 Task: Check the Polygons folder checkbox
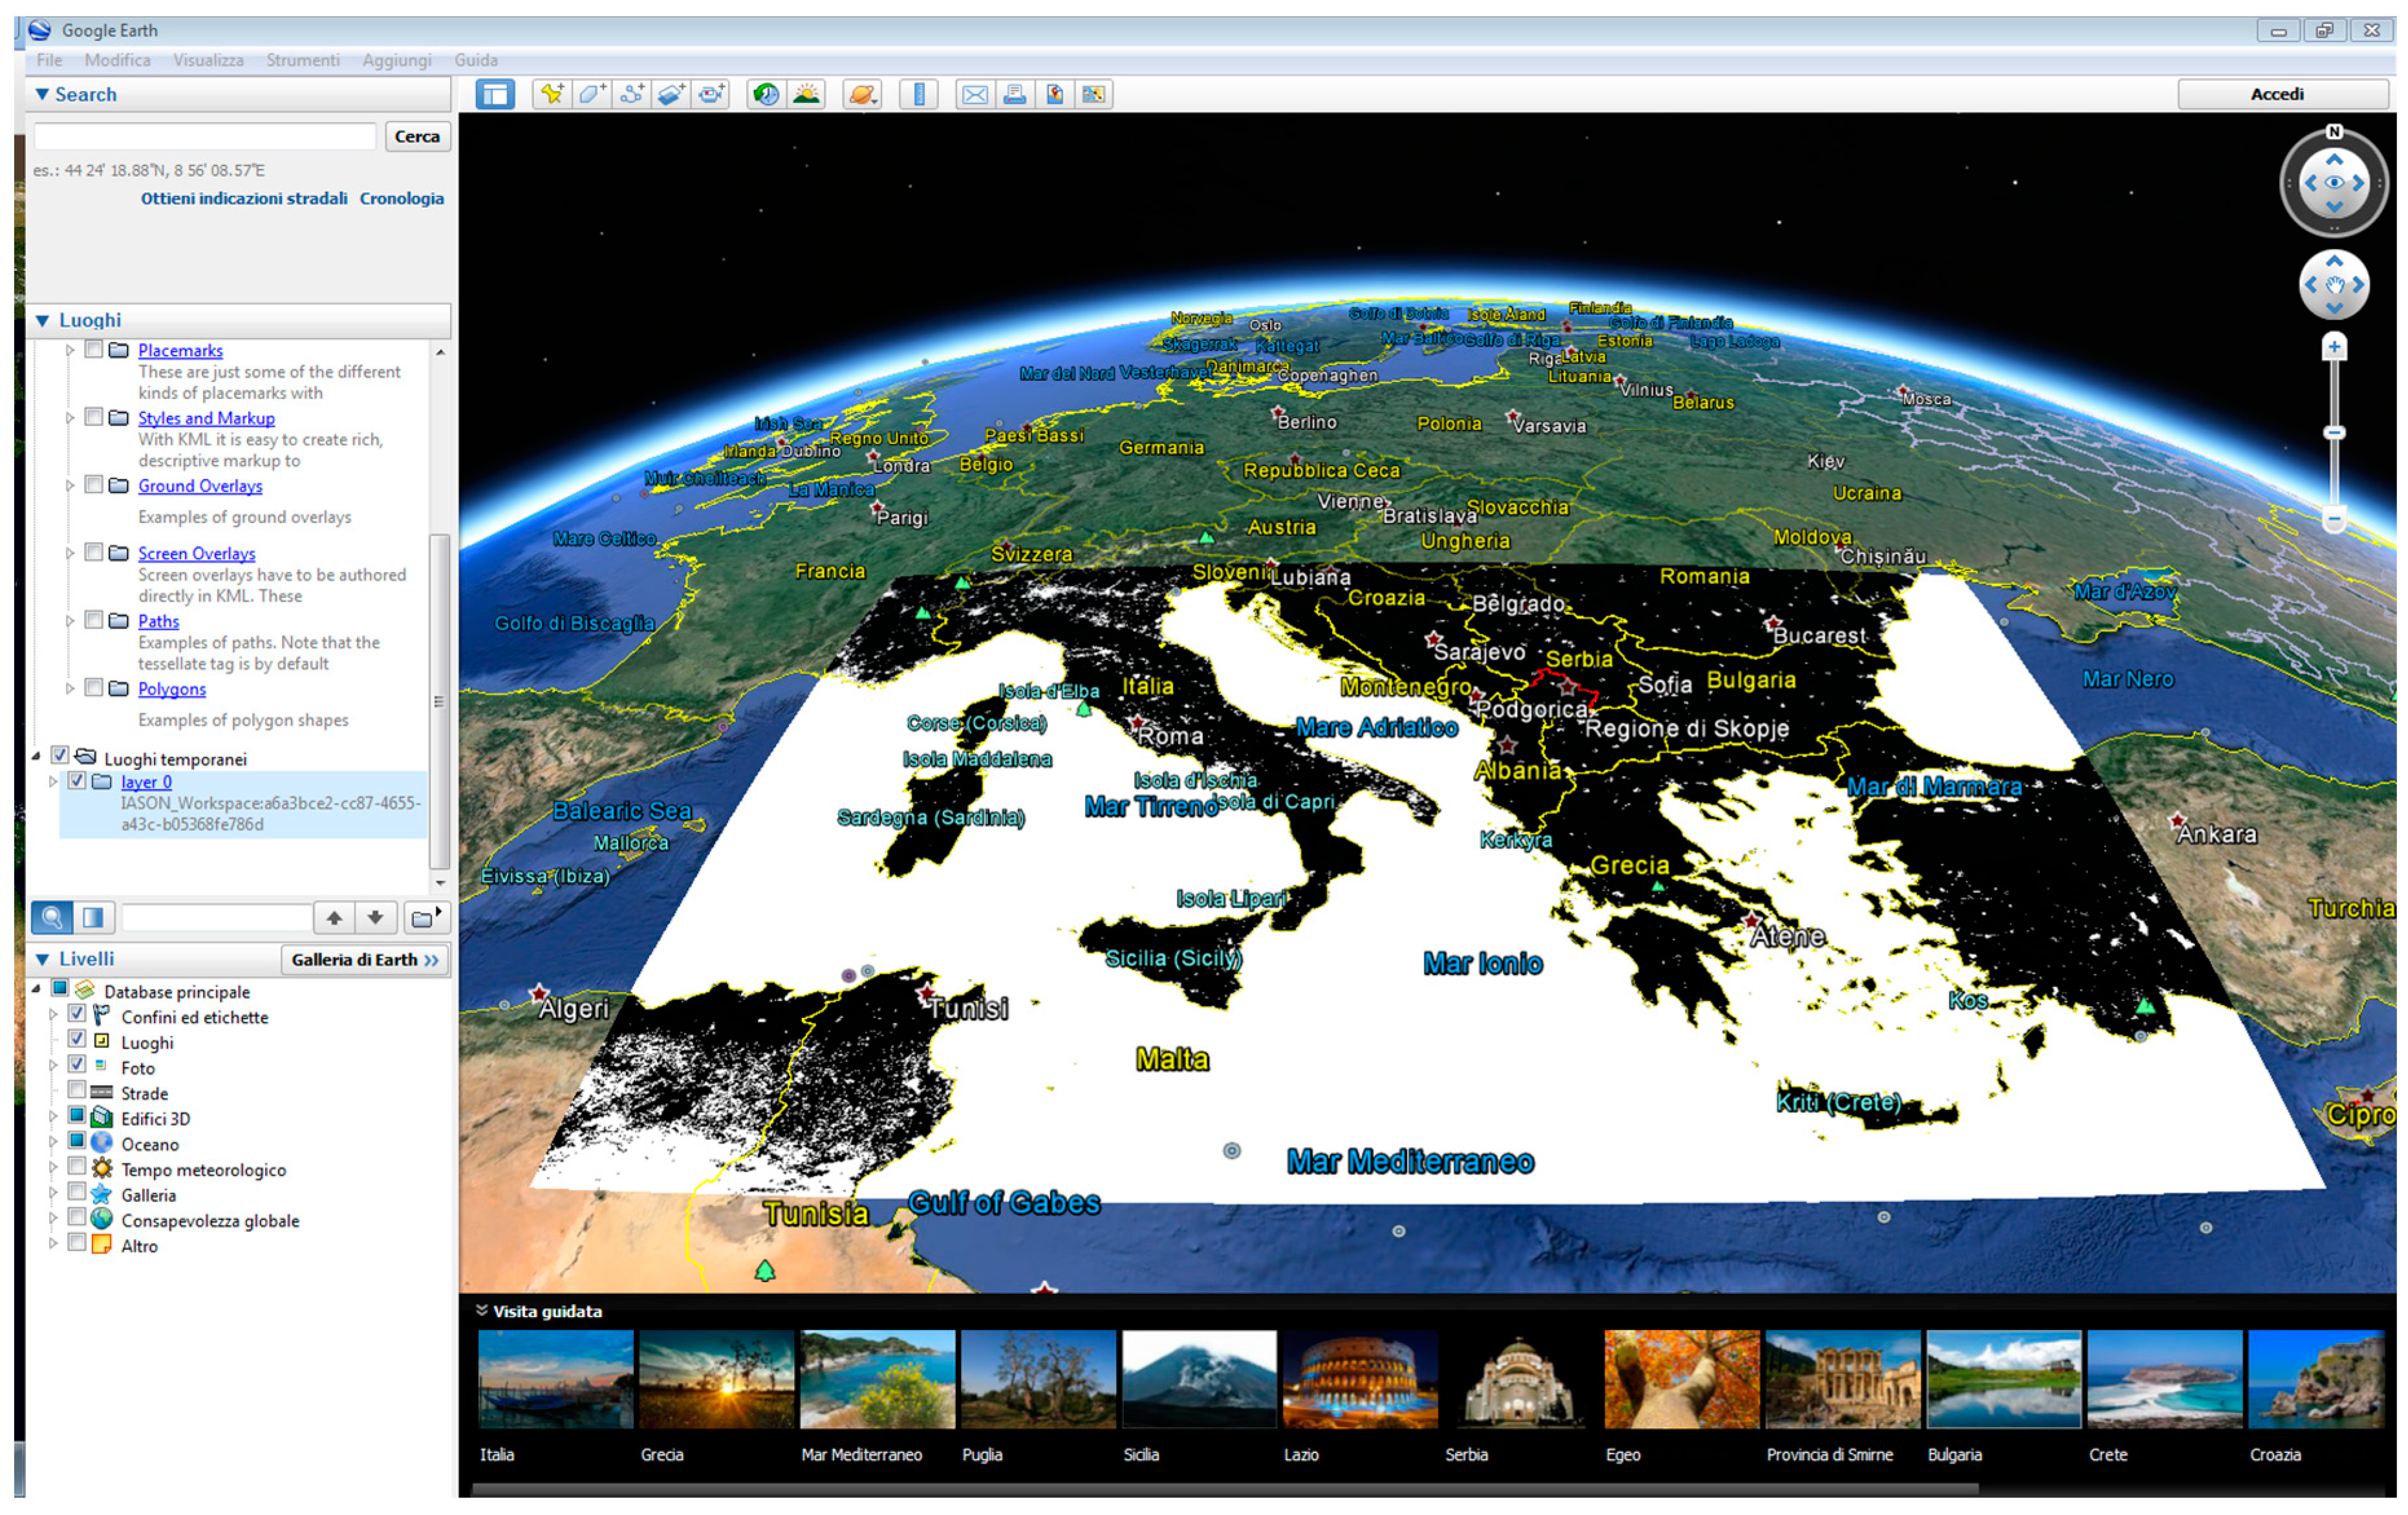pos(94,687)
